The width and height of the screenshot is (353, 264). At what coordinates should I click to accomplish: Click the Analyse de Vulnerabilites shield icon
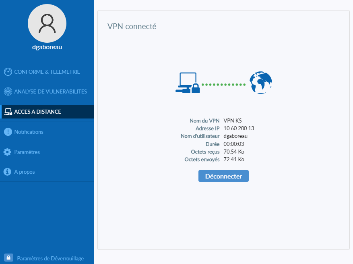point(7,91)
